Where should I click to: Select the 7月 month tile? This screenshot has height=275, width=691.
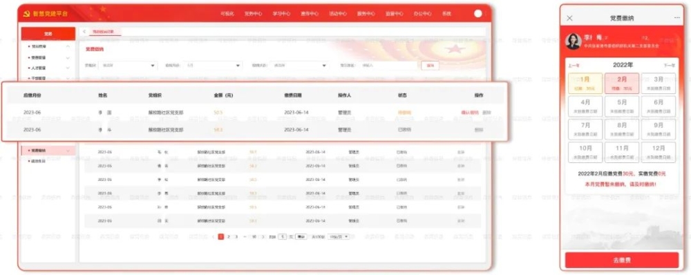click(585, 129)
